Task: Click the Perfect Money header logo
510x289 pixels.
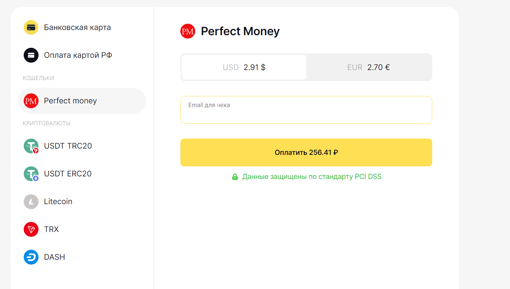Action: 188,31
